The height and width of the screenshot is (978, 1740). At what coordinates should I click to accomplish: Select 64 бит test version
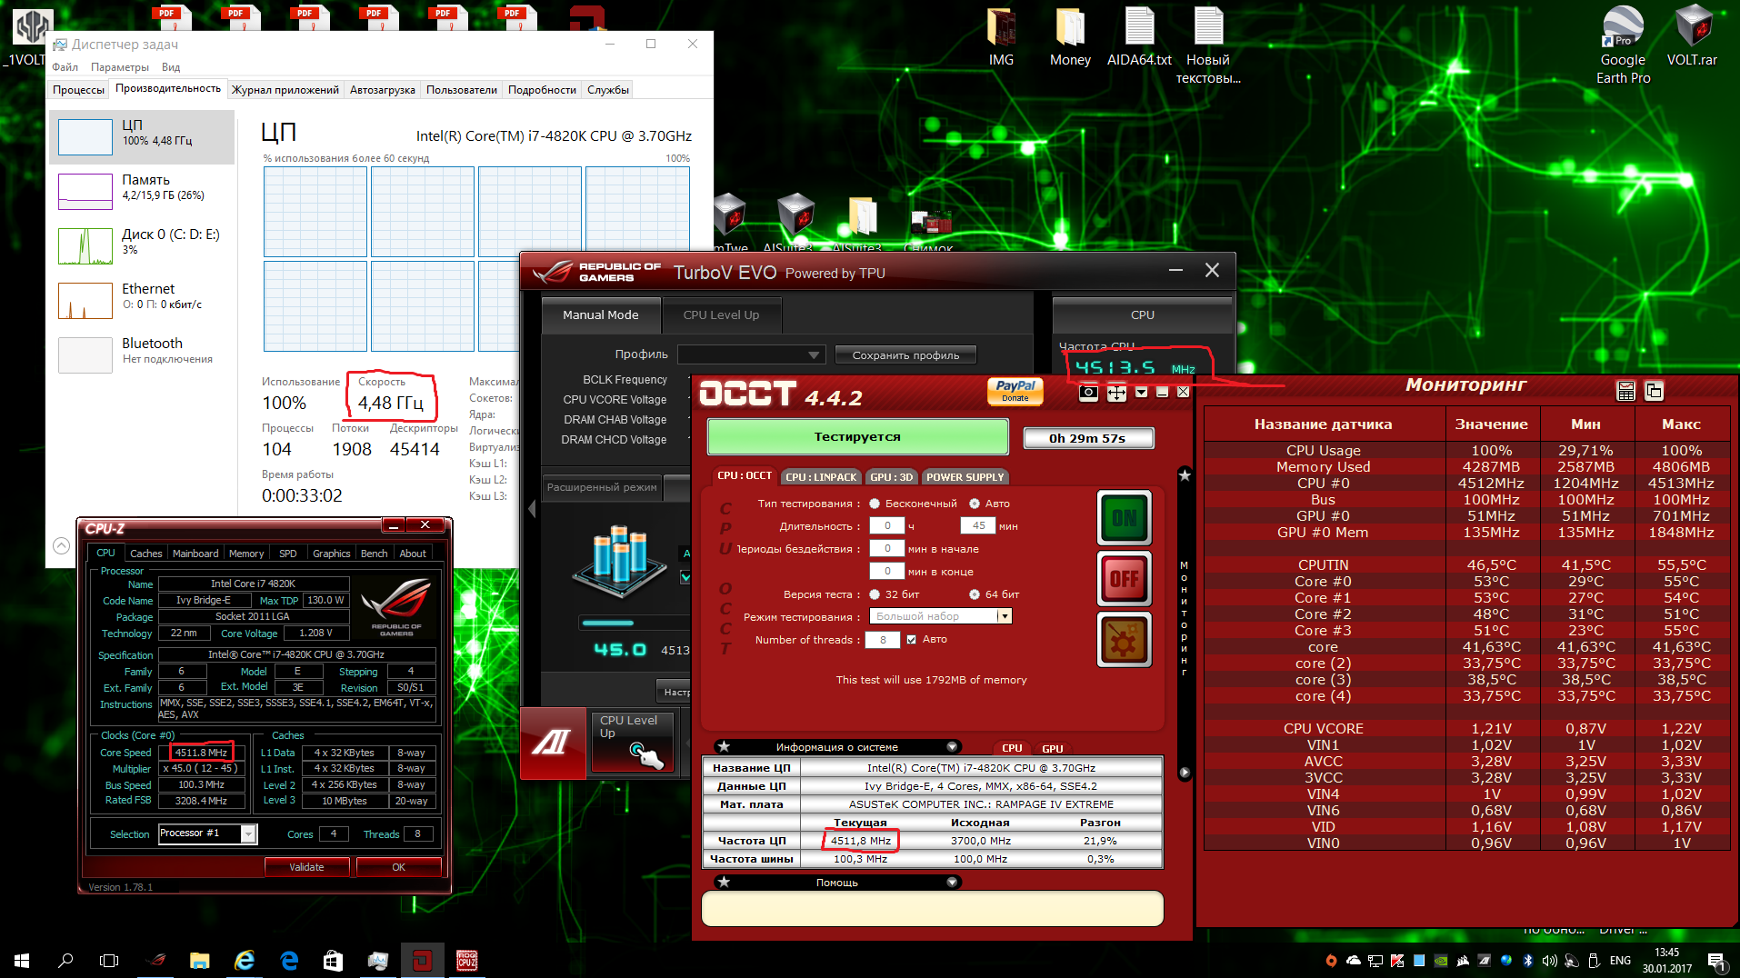click(975, 594)
